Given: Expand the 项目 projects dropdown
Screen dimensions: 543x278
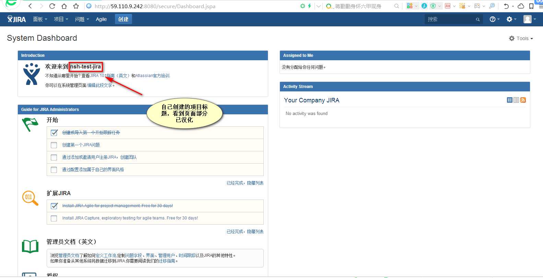Looking at the screenshot, I should 61,19.
